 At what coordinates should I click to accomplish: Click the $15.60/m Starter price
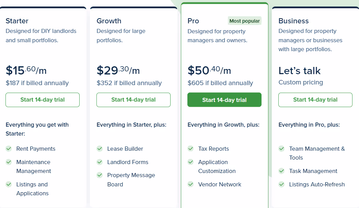[x=26, y=70]
